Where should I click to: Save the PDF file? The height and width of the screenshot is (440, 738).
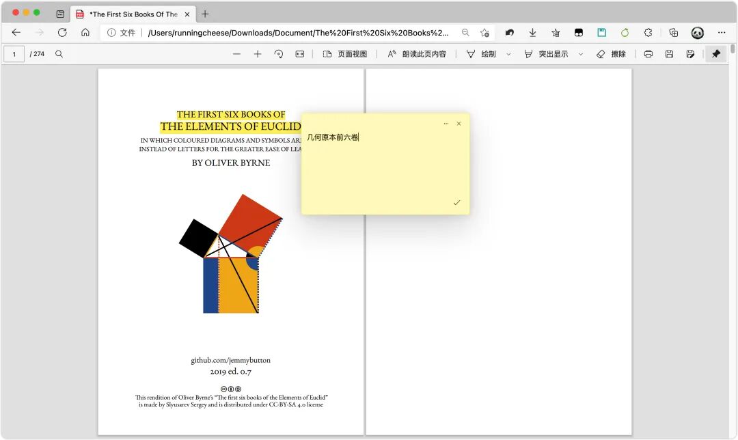pos(669,54)
